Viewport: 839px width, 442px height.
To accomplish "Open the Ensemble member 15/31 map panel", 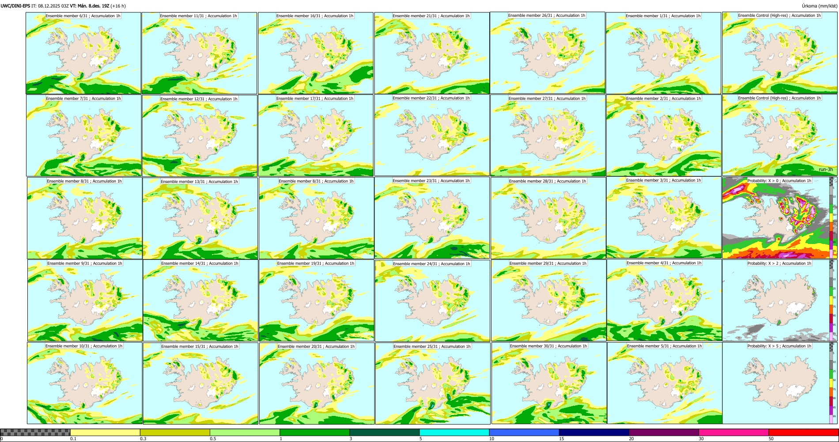I will [x=200, y=383].
